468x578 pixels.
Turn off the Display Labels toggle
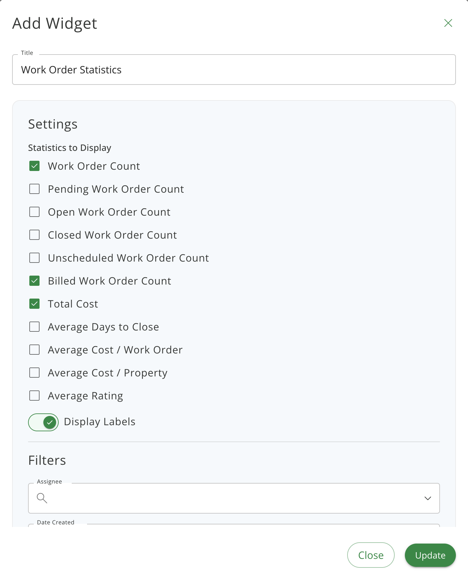point(43,422)
